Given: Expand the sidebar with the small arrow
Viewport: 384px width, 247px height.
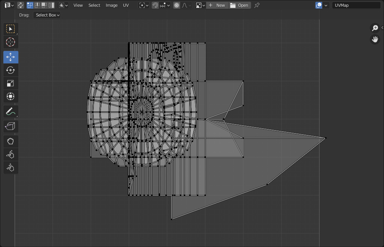Looking at the screenshot, I should click(x=382, y=27).
